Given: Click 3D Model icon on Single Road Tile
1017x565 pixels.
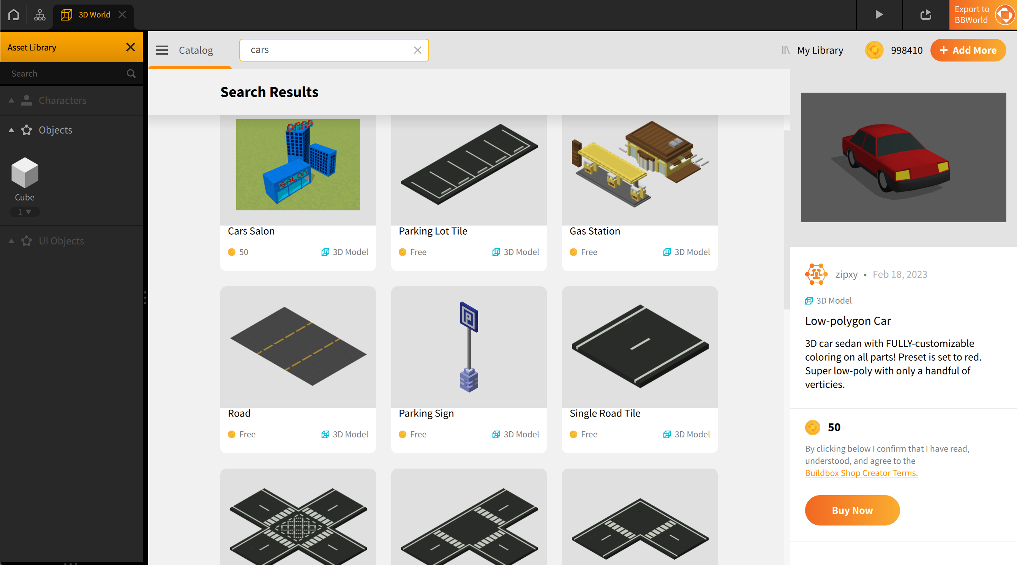Looking at the screenshot, I should point(667,434).
